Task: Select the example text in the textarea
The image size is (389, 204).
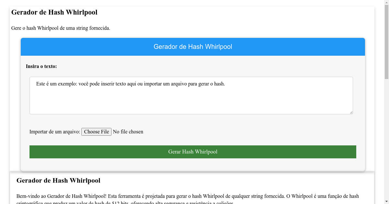Action: tap(130, 83)
